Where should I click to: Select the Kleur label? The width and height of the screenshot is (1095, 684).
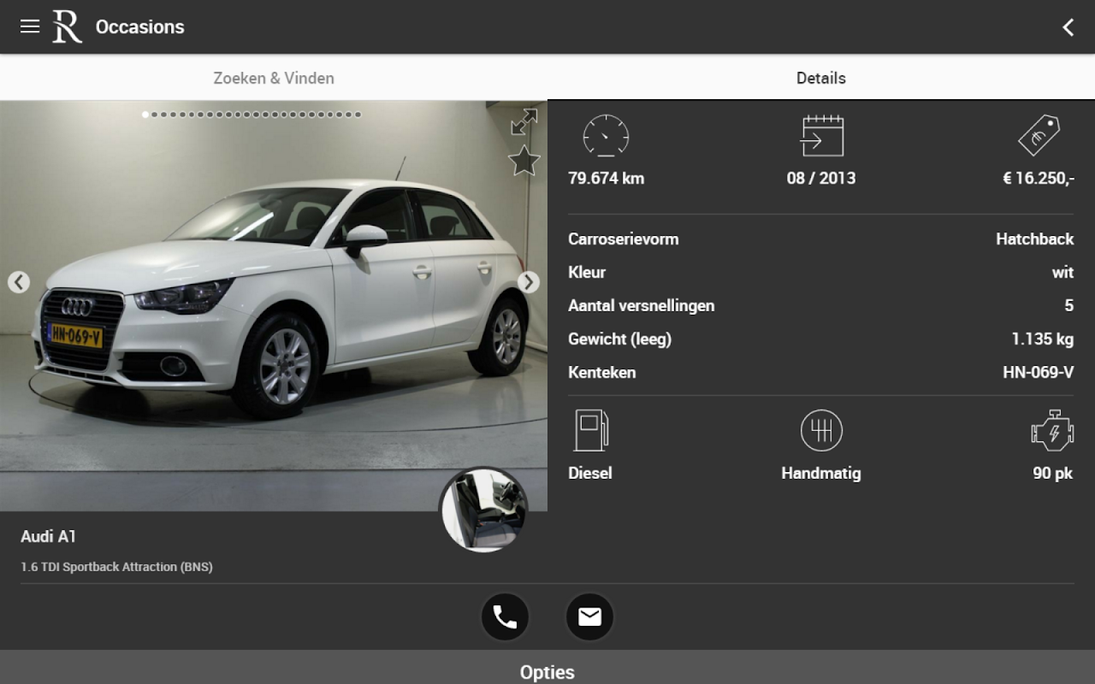point(587,273)
